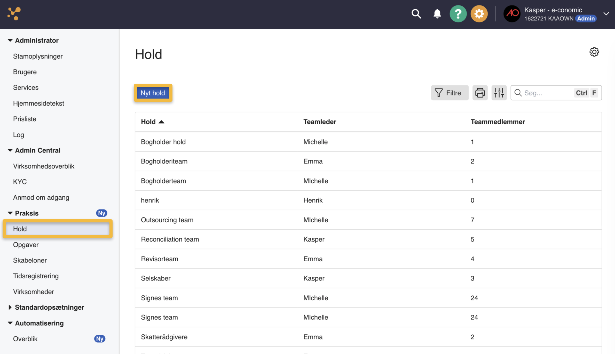
Task: Open the user account dropdown chevron
Action: (x=606, y=14)
